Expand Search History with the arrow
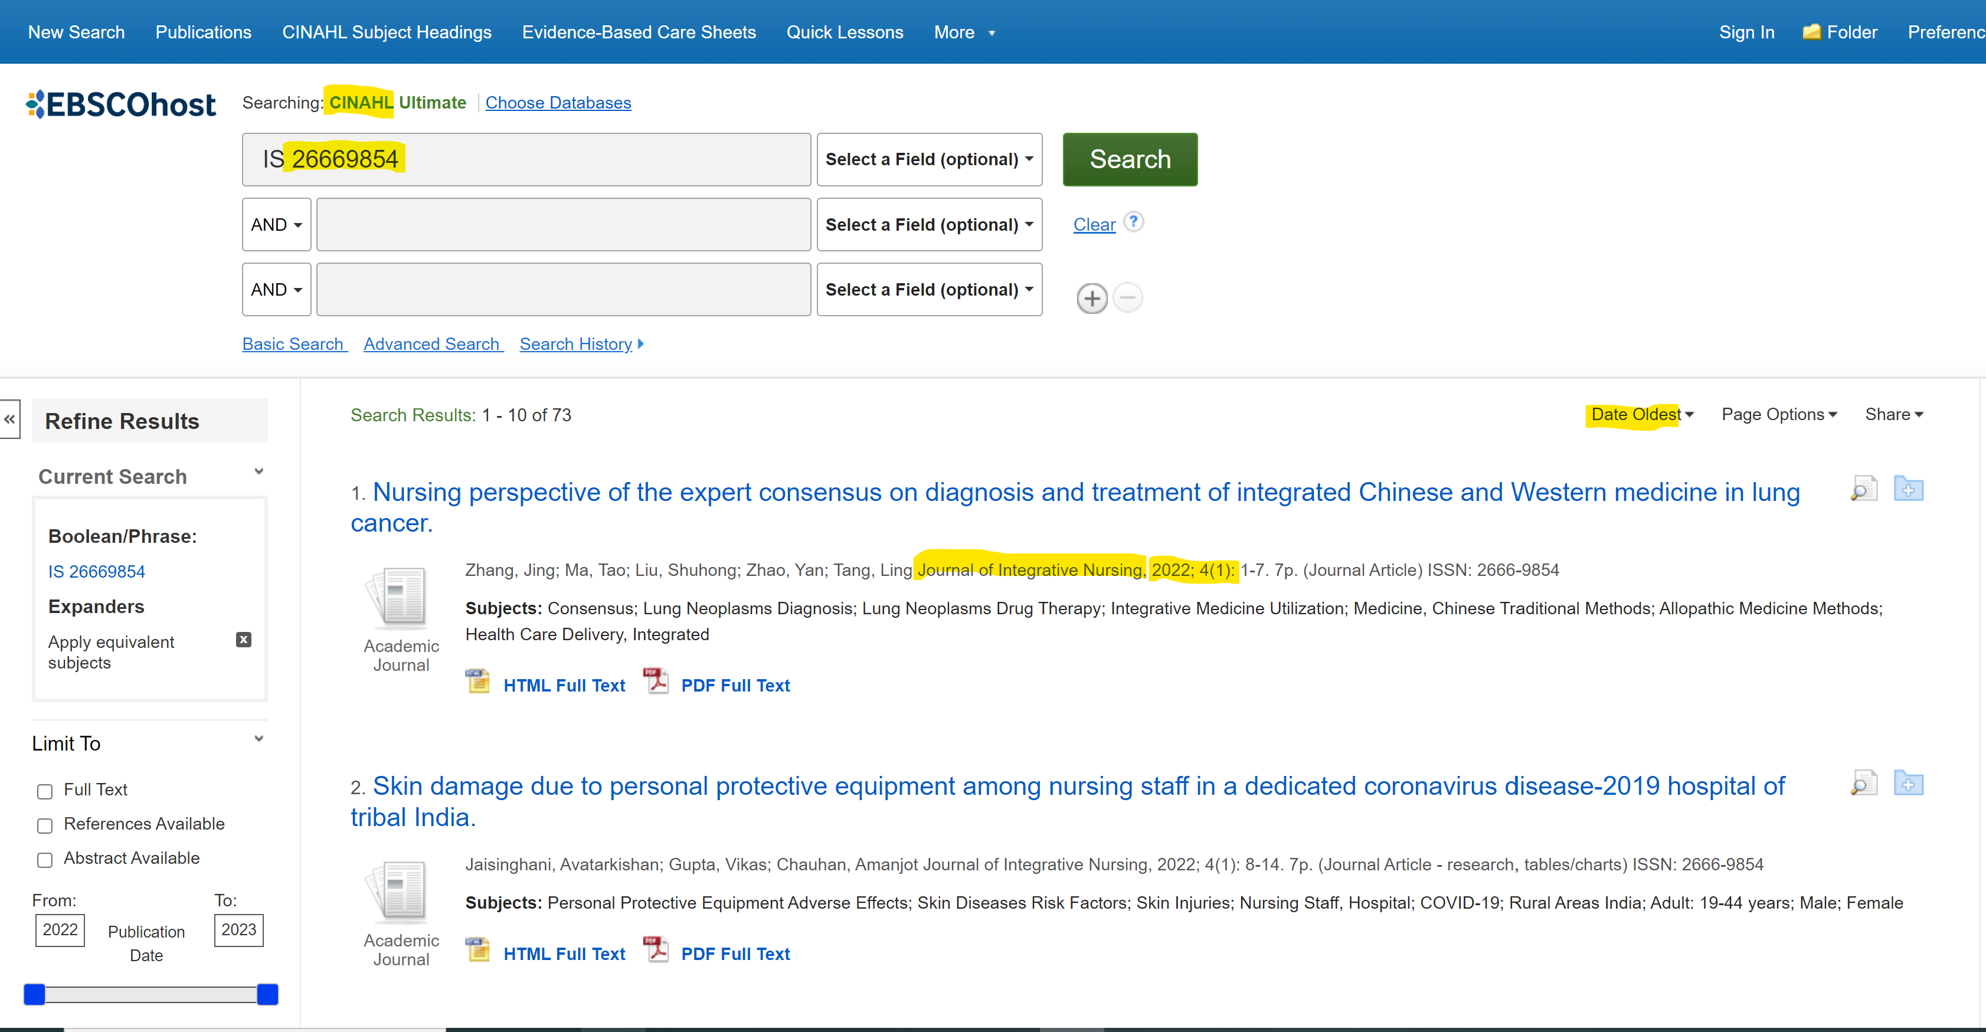 (641, 344)
